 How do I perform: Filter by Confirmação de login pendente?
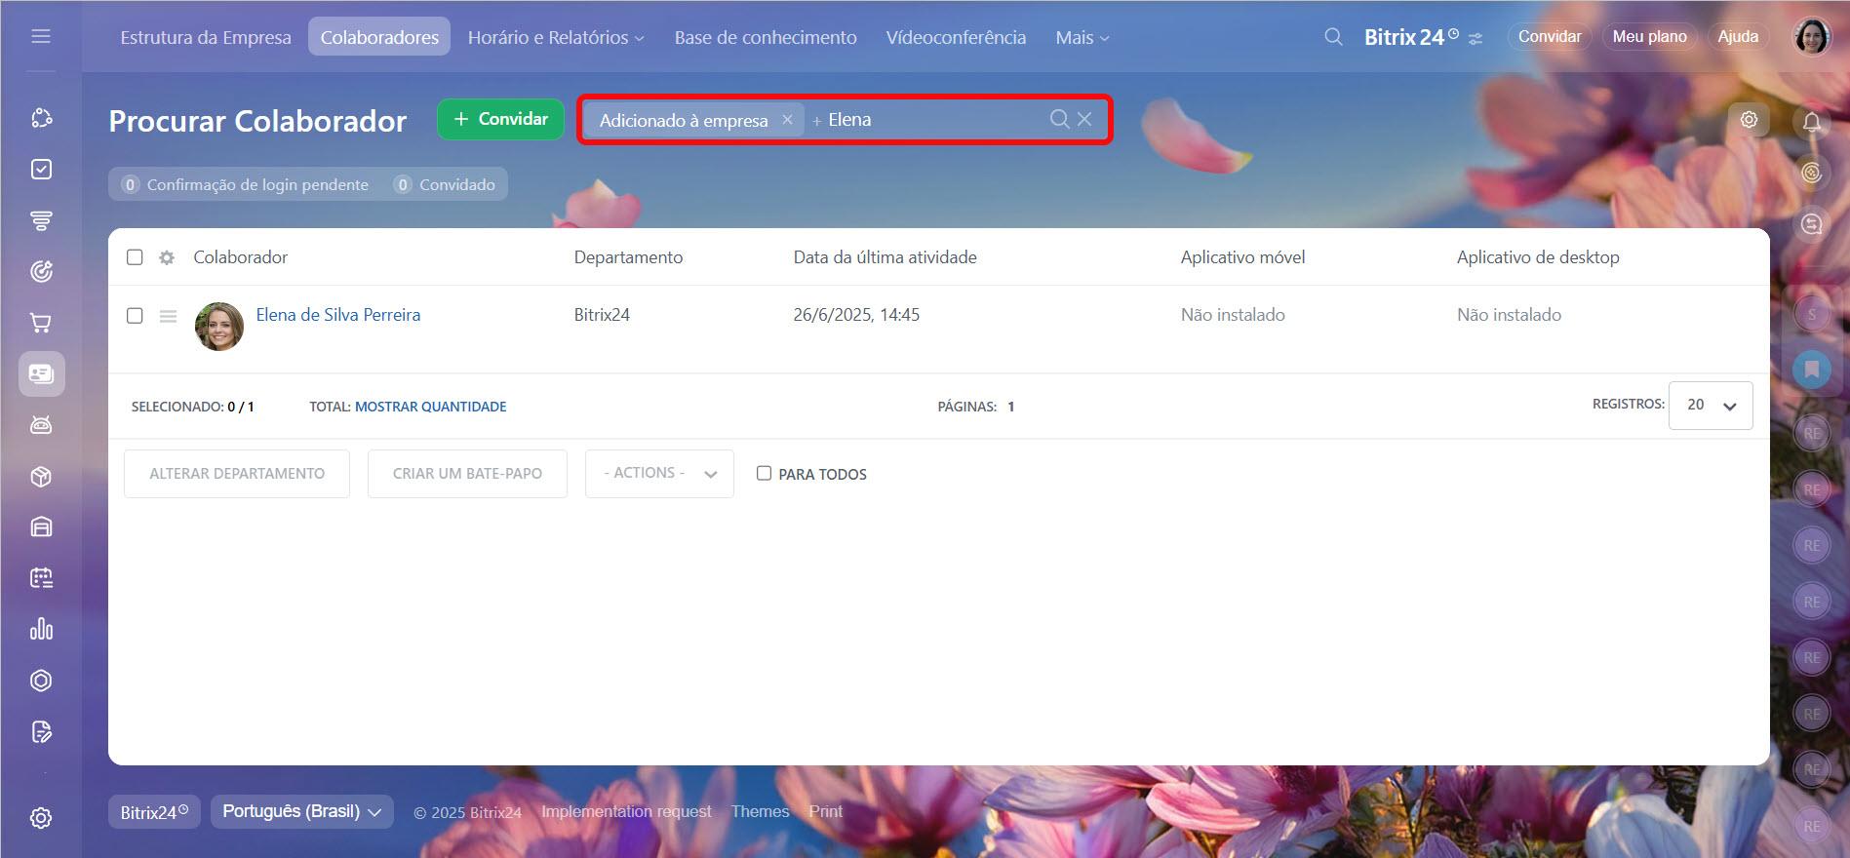point(246,184)
